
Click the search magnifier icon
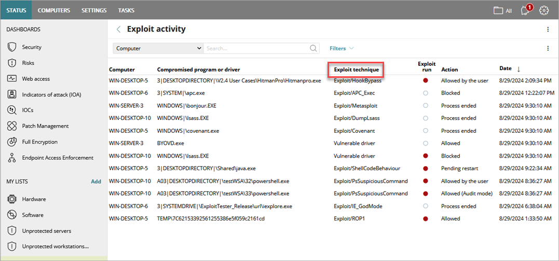(313, 48)
